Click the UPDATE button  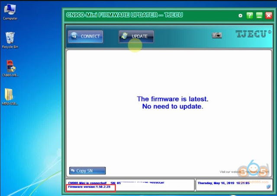[x=136, y=37]
